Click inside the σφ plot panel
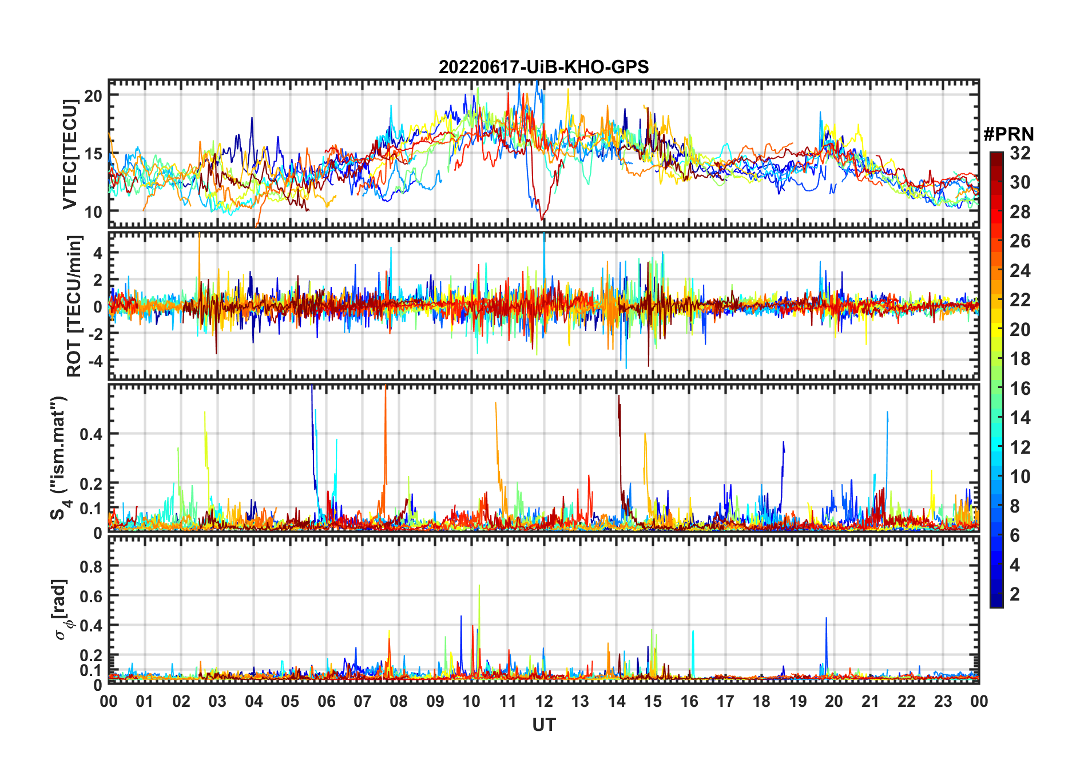The image size is (1088, 760). 543,610
